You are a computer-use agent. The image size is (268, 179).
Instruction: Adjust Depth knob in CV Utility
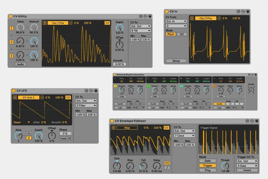(x=119, y=28)
